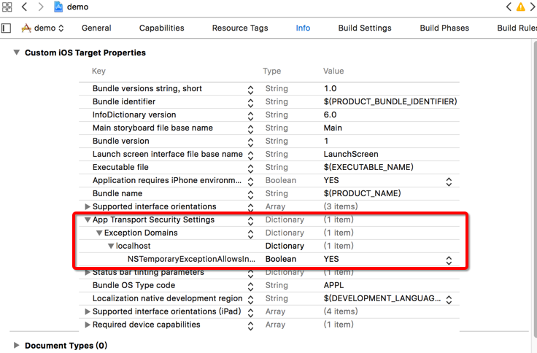Expand Supported interface orientations (iPad) row
The image size is (537, 353).
[x=88, y=311]
